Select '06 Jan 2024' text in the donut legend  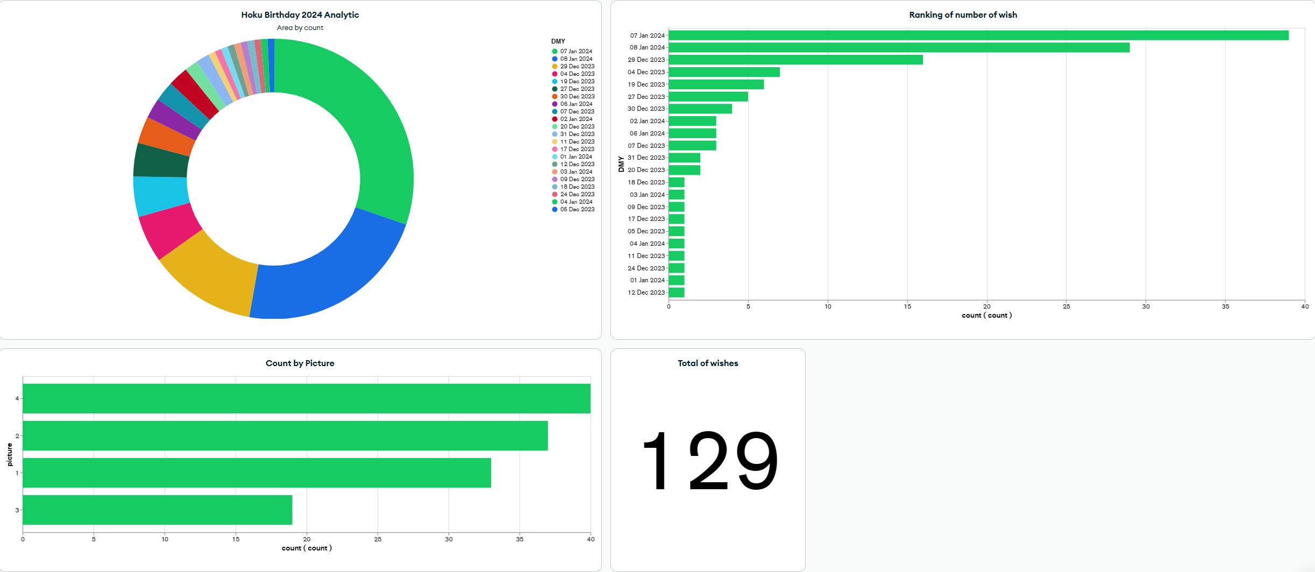tap(576, 104)
